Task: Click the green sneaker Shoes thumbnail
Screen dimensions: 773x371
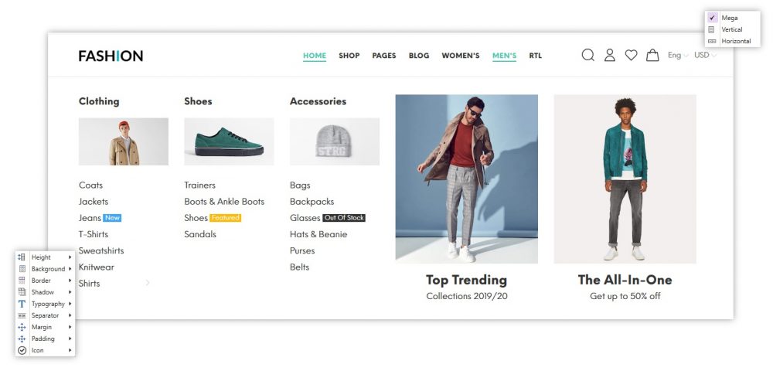Action: click(x=229, y=141)
